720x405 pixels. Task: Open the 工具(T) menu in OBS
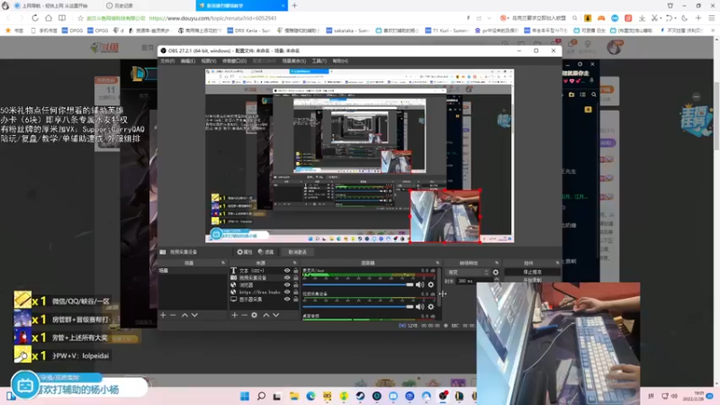pyautogui.click(x=319, y=61)
